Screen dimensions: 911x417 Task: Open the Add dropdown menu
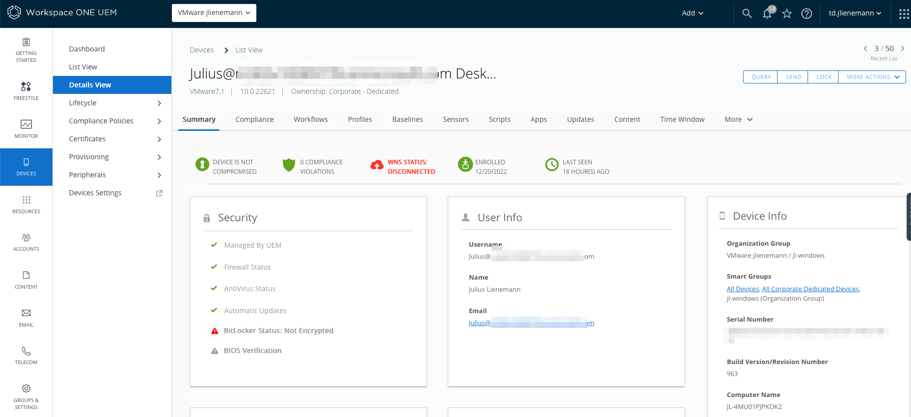[693, 13]
